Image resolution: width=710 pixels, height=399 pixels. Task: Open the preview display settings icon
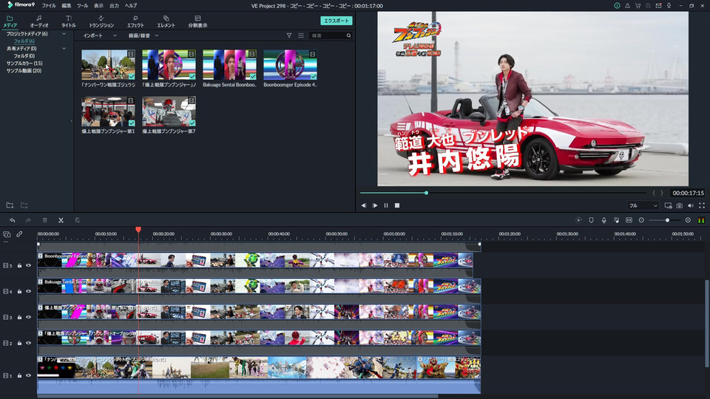pos(668,206)
